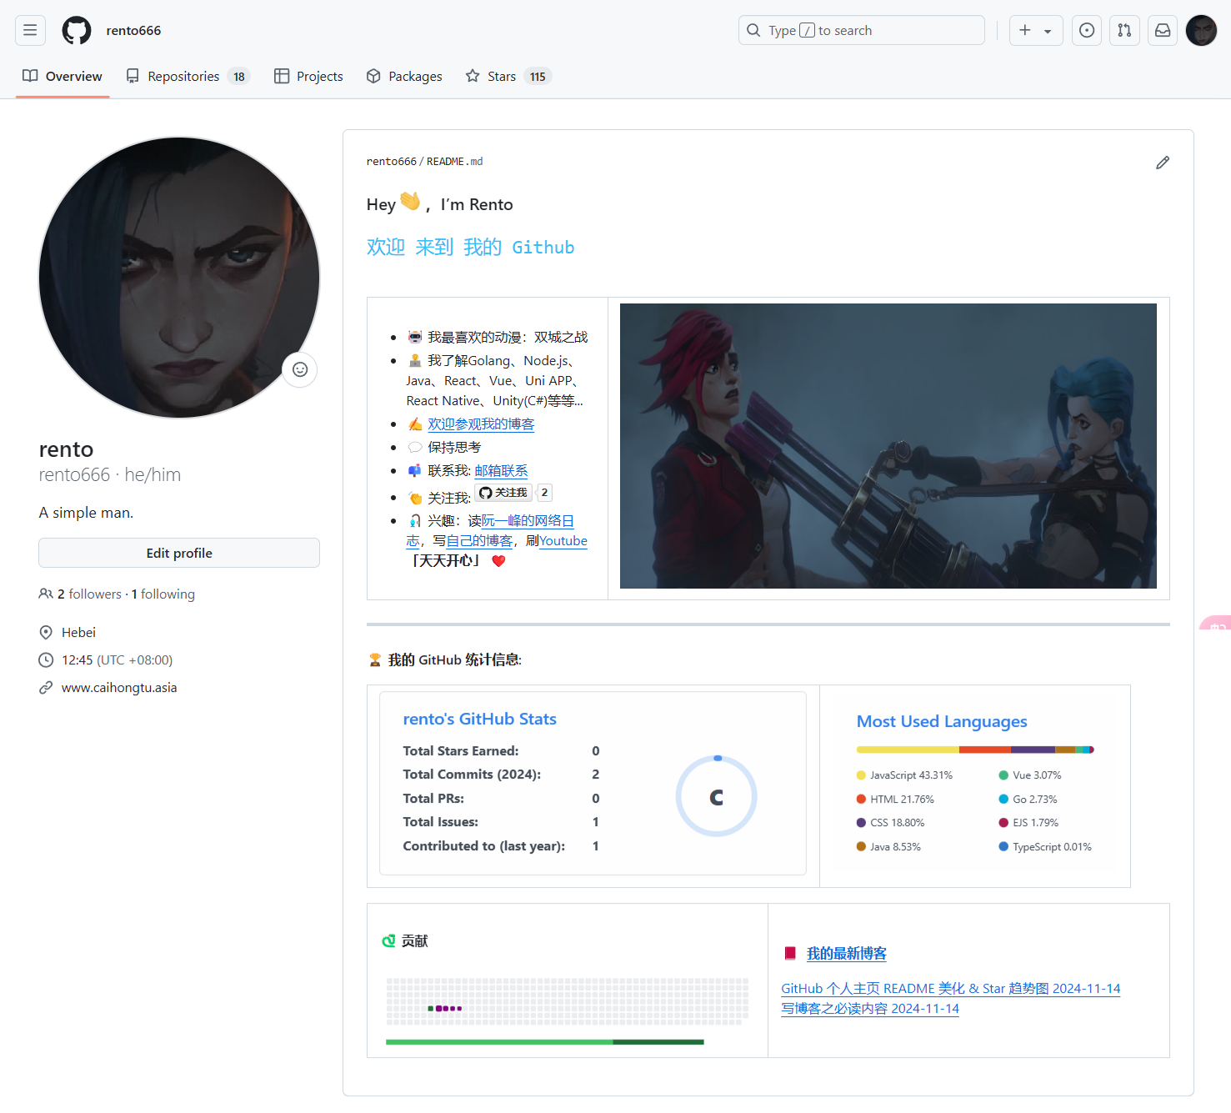Click the smiley set-status icon on avatar
1231x1113 pixels.
click(300, 369)
